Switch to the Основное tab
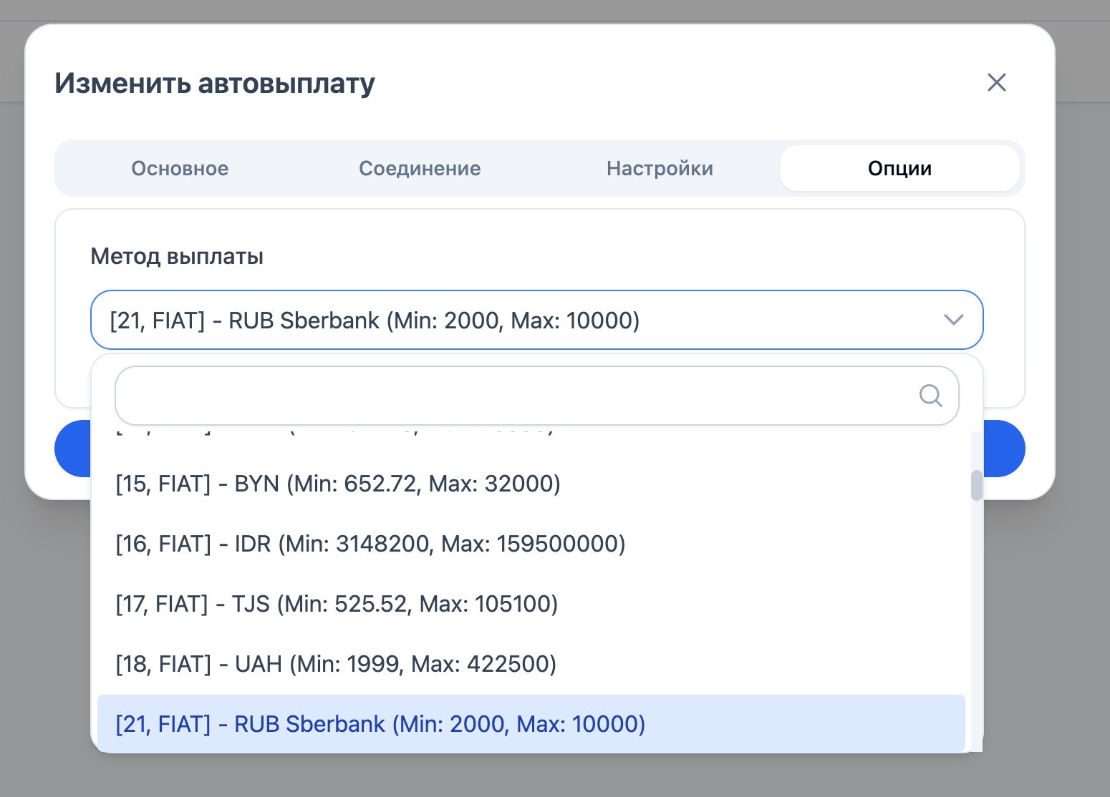 click(180, 169)
